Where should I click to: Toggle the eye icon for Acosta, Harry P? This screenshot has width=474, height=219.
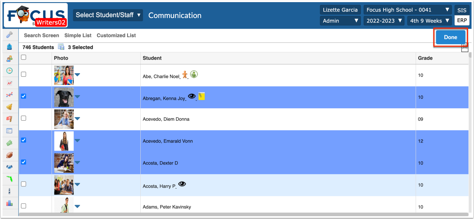(182, 184)
